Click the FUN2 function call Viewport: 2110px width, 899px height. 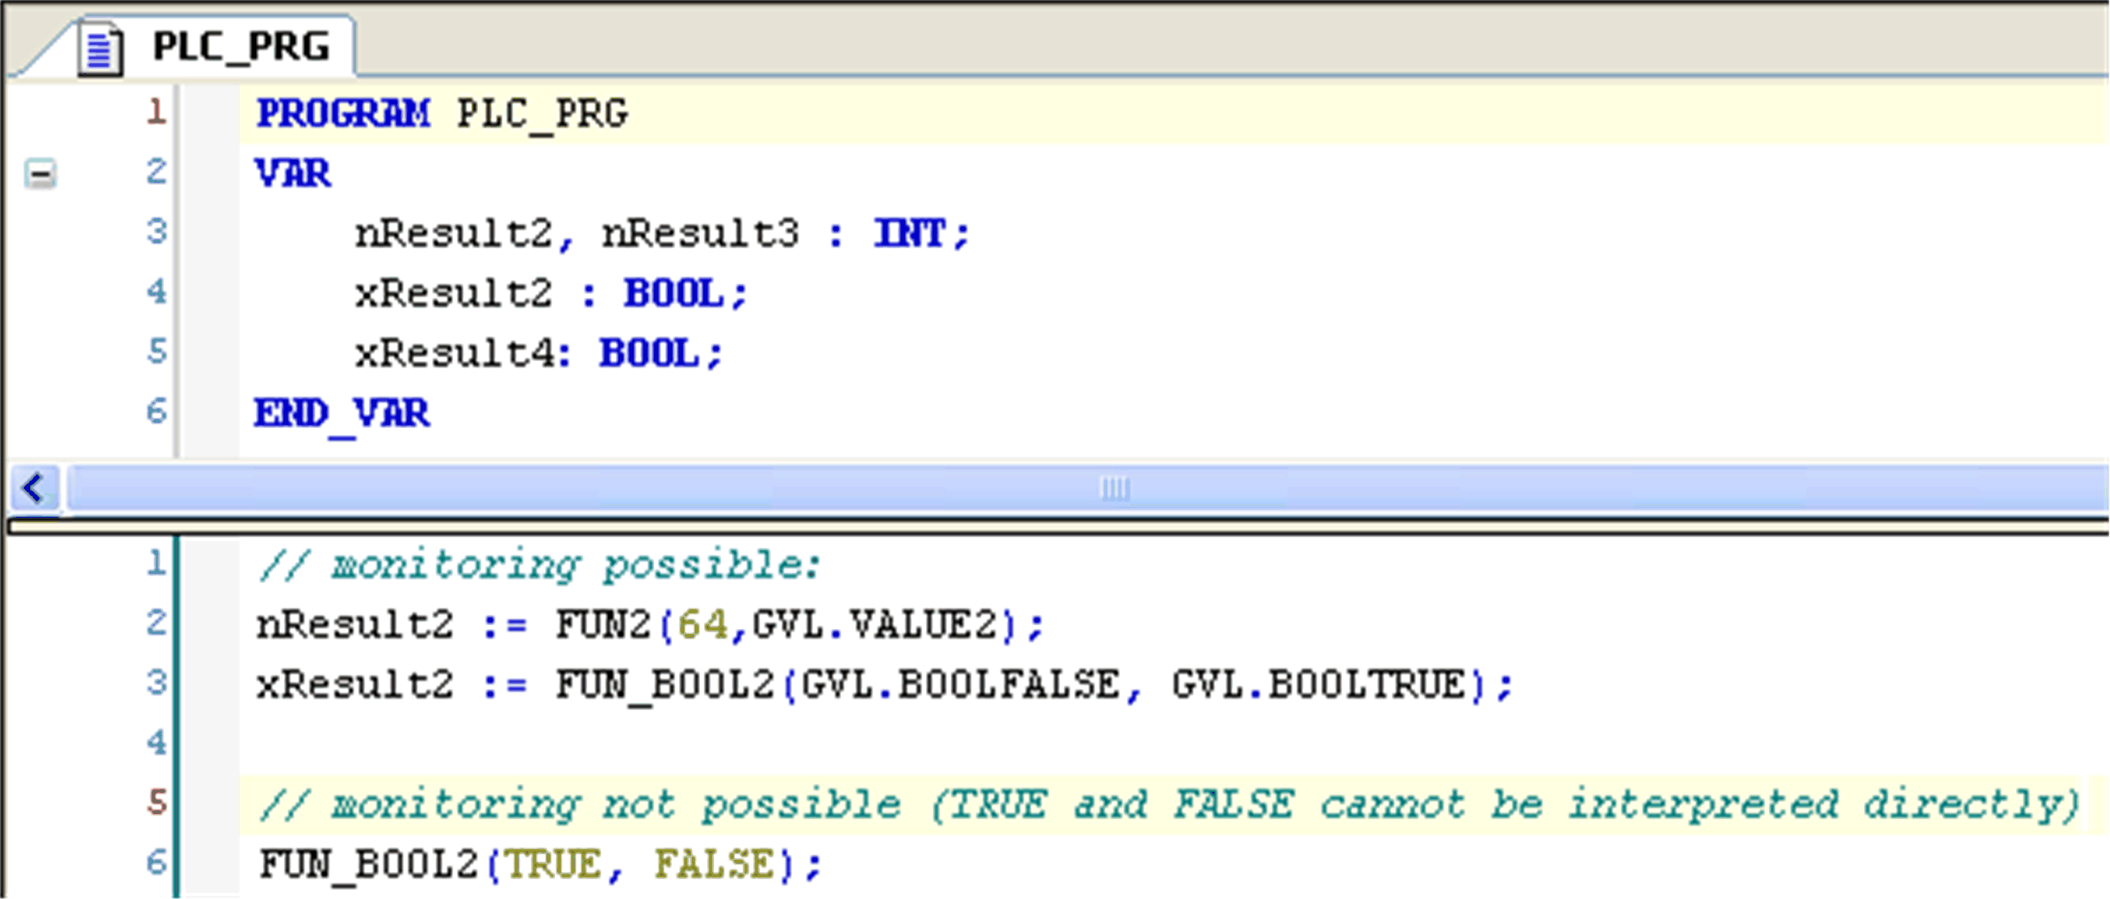pos(602,625)
